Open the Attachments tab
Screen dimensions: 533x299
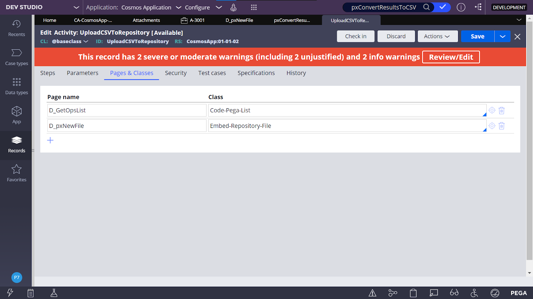coord(146,20)
